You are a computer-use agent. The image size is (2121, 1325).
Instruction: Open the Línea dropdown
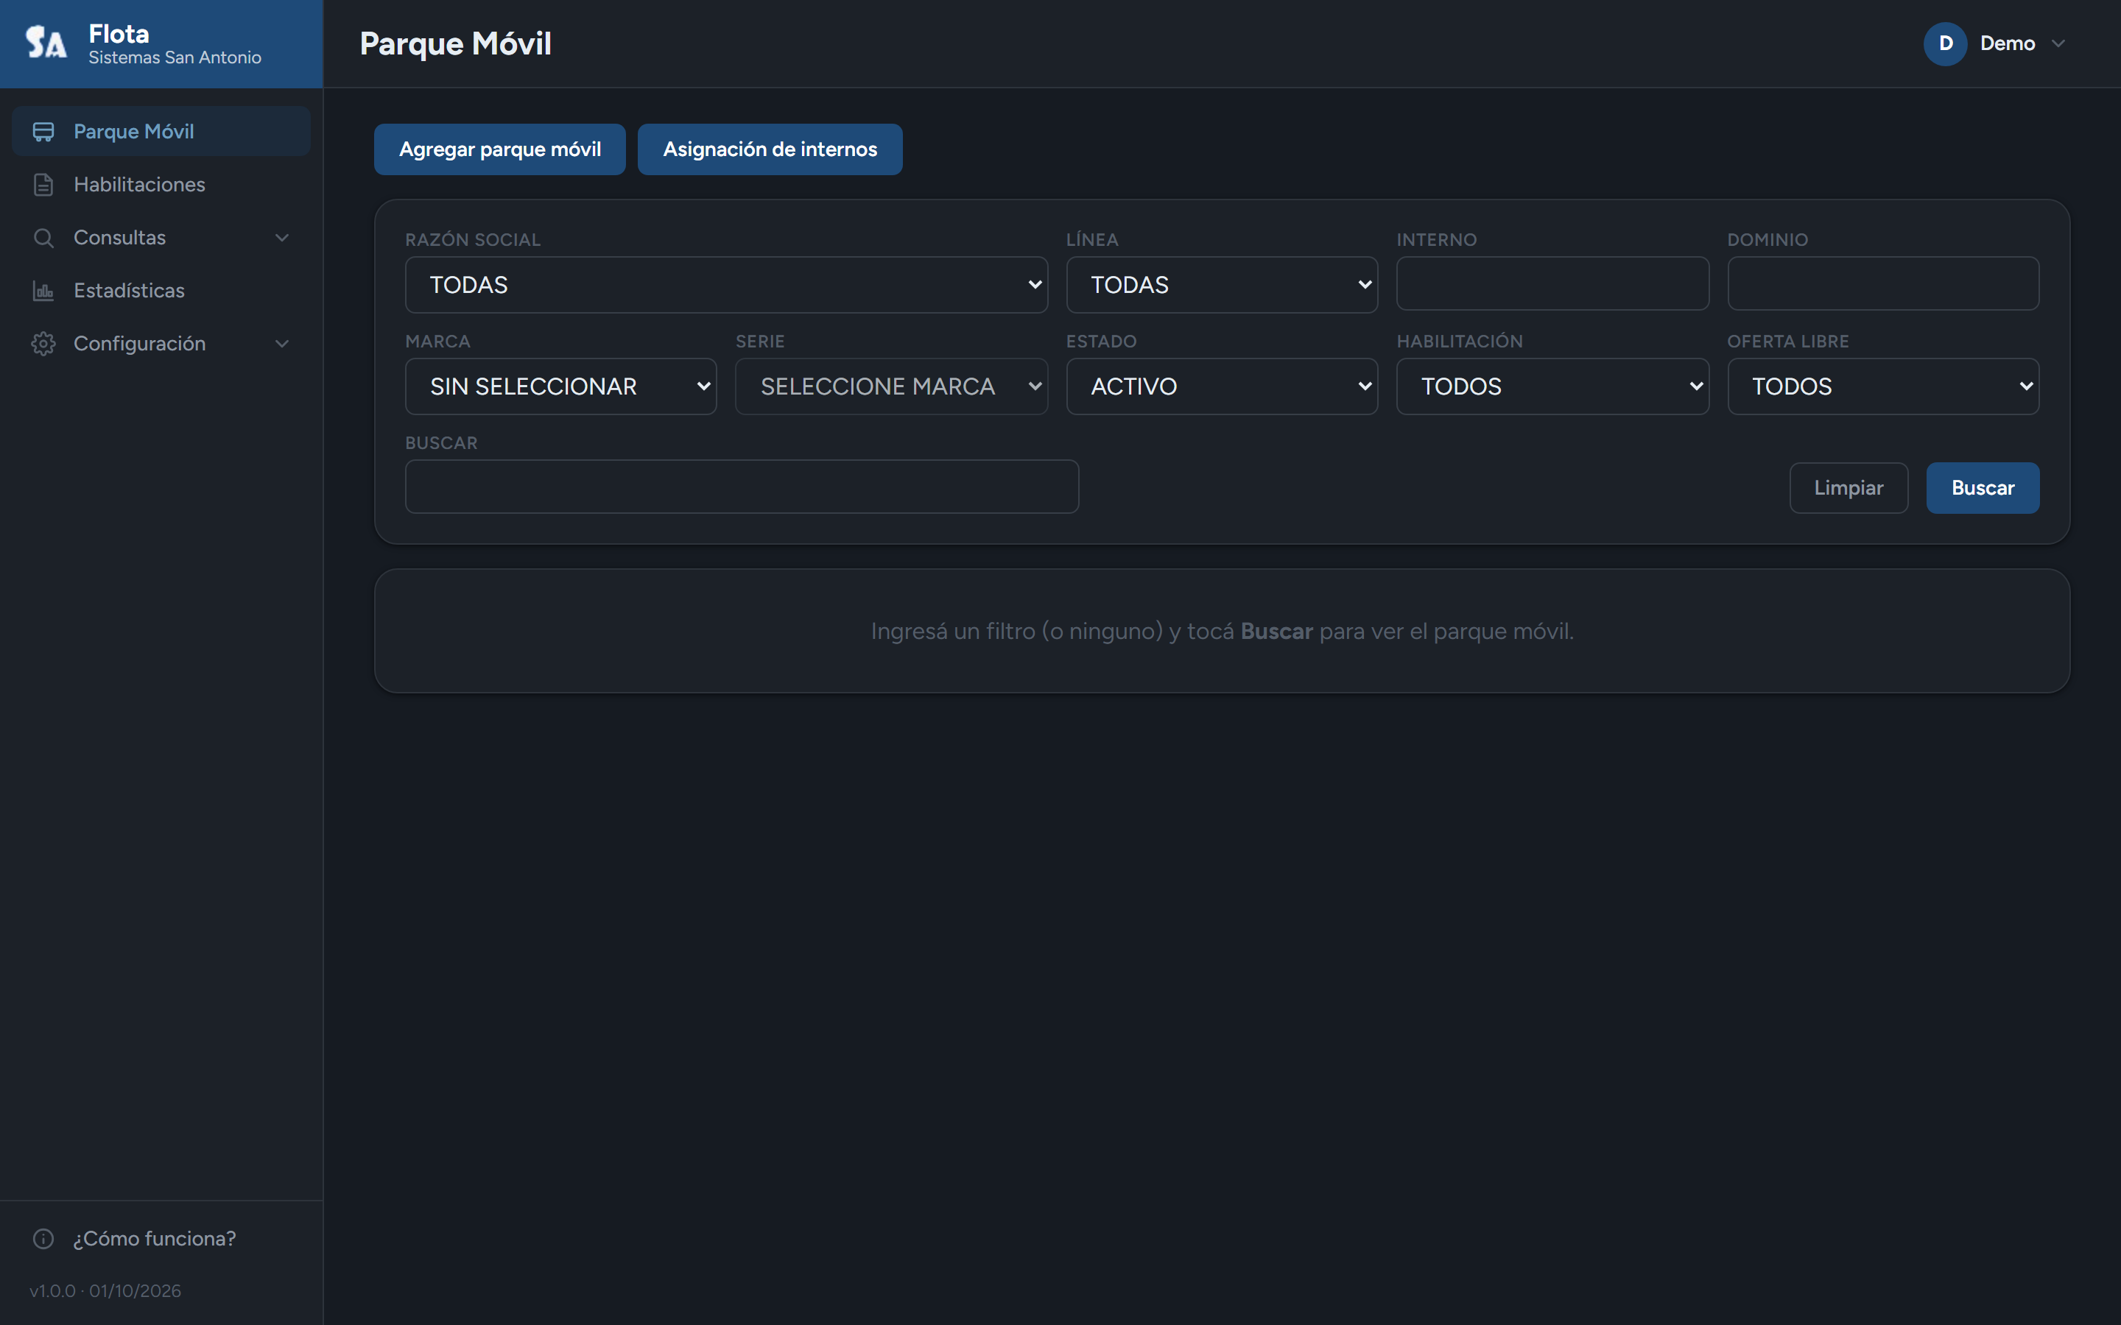coord(1221,285)
